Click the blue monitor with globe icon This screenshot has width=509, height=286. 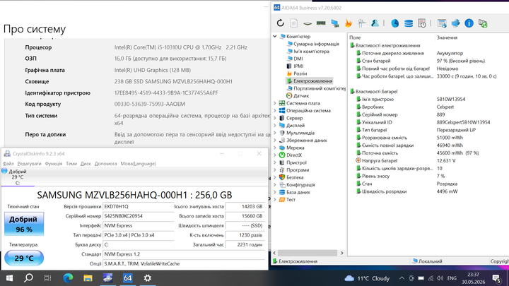click(x=455, y=23)
